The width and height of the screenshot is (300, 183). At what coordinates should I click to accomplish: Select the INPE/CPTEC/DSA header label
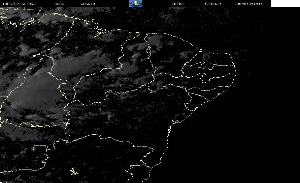(x=19, y=4)
